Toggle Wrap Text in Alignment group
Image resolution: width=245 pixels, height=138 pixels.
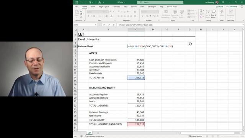[135, 12]
